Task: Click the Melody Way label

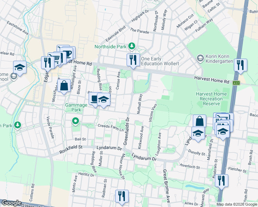Action: 164,20
